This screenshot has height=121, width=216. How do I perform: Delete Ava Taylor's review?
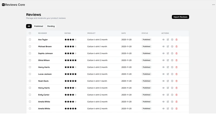point(177,40)
